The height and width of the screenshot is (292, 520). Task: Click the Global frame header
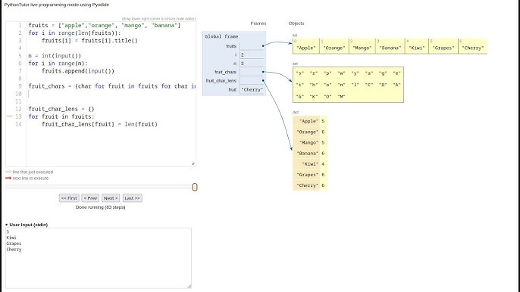221,36
